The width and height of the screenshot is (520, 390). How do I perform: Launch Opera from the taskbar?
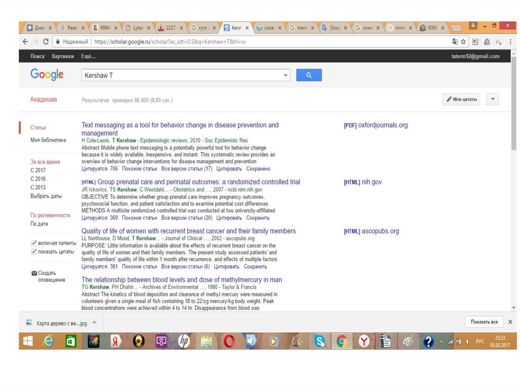pyautogui.click(x=229, y=342)
